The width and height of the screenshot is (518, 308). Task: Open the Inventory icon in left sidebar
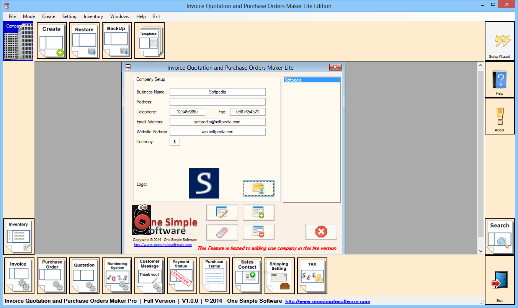click(x=19, y=237)
